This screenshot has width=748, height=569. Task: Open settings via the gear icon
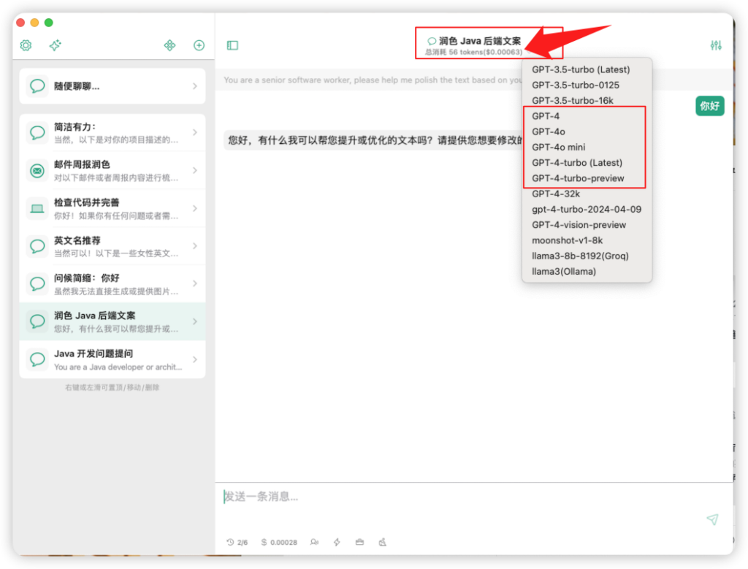[x=26, y=45]
